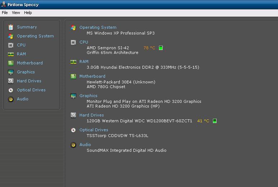
Task: Click the AMD 780G Chipset text
Action: coord(106,87)
